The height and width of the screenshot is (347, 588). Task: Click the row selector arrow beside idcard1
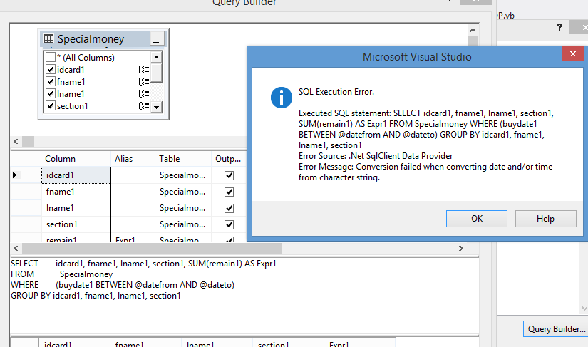coord(15,175)
